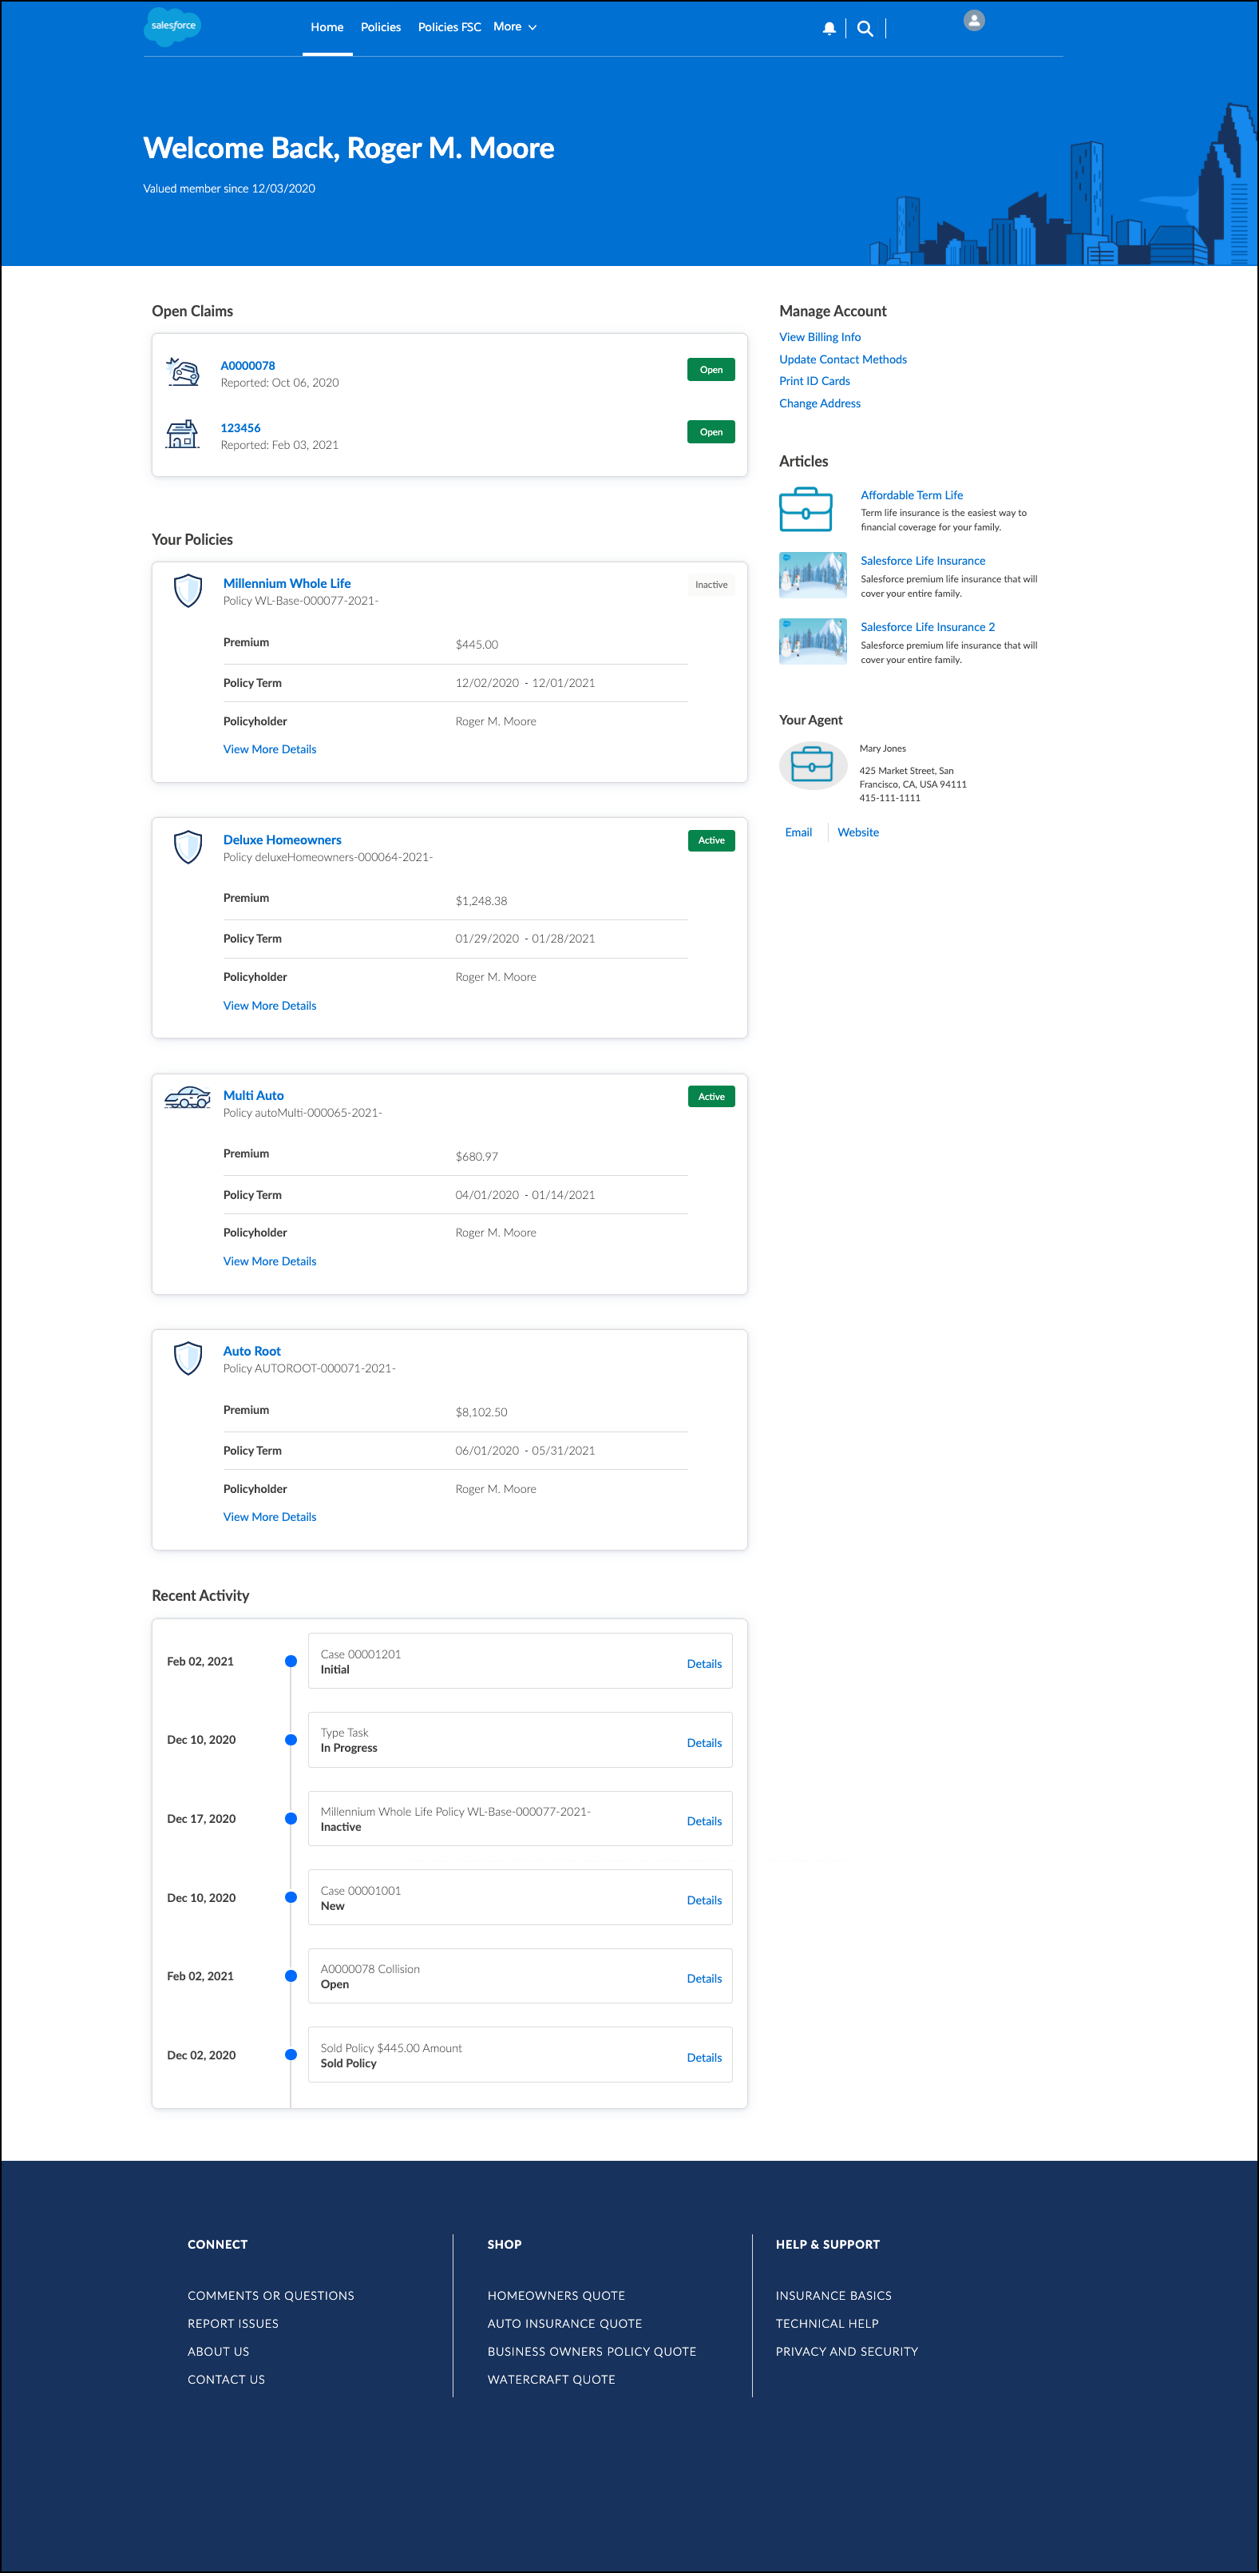Click the briefcase icon beside Affordable Term Life
1259x2573 pixels.
coord(806,510)
